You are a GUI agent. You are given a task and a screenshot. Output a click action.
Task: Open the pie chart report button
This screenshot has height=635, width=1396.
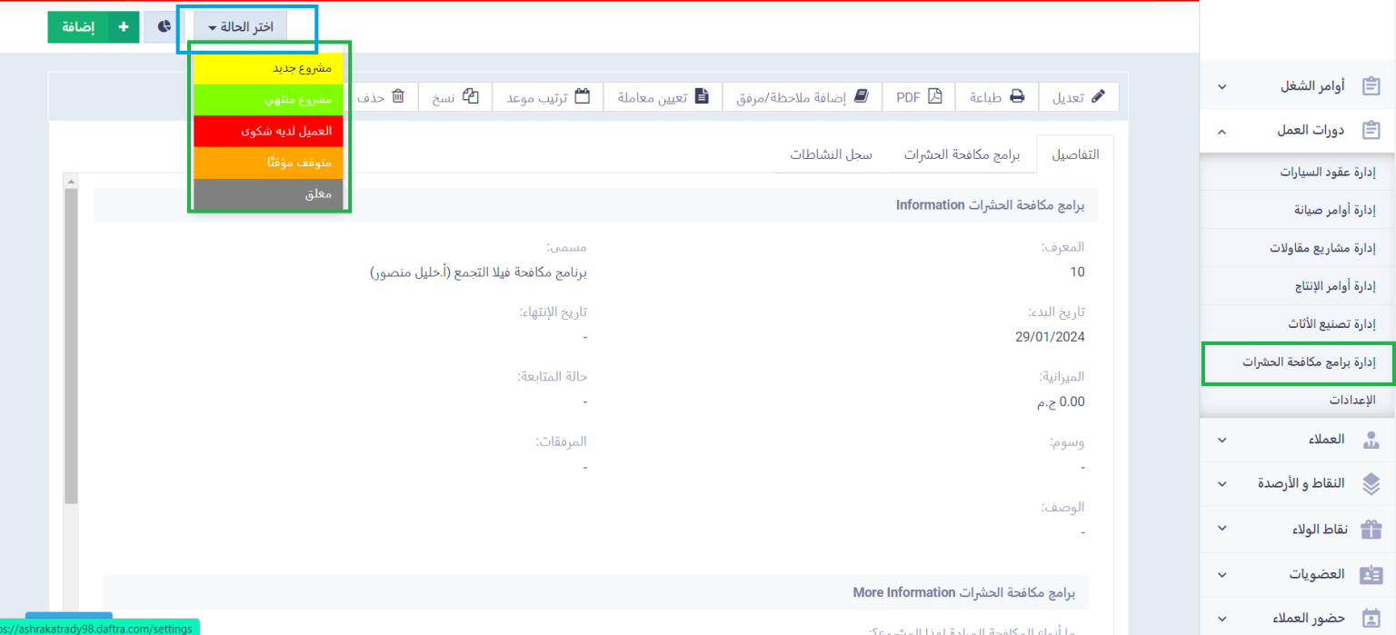point(165,27)
